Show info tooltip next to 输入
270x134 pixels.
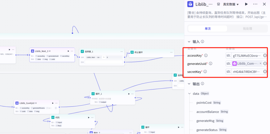tap(202, 42)
